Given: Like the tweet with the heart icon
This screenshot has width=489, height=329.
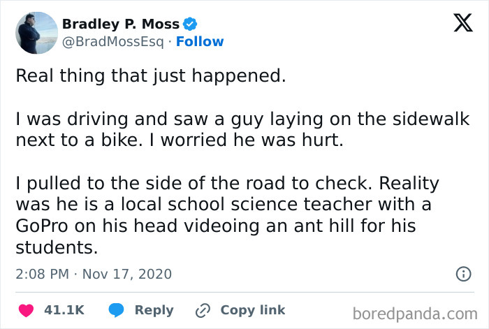Looking at the screenshot, I should [x=26, y=309].
